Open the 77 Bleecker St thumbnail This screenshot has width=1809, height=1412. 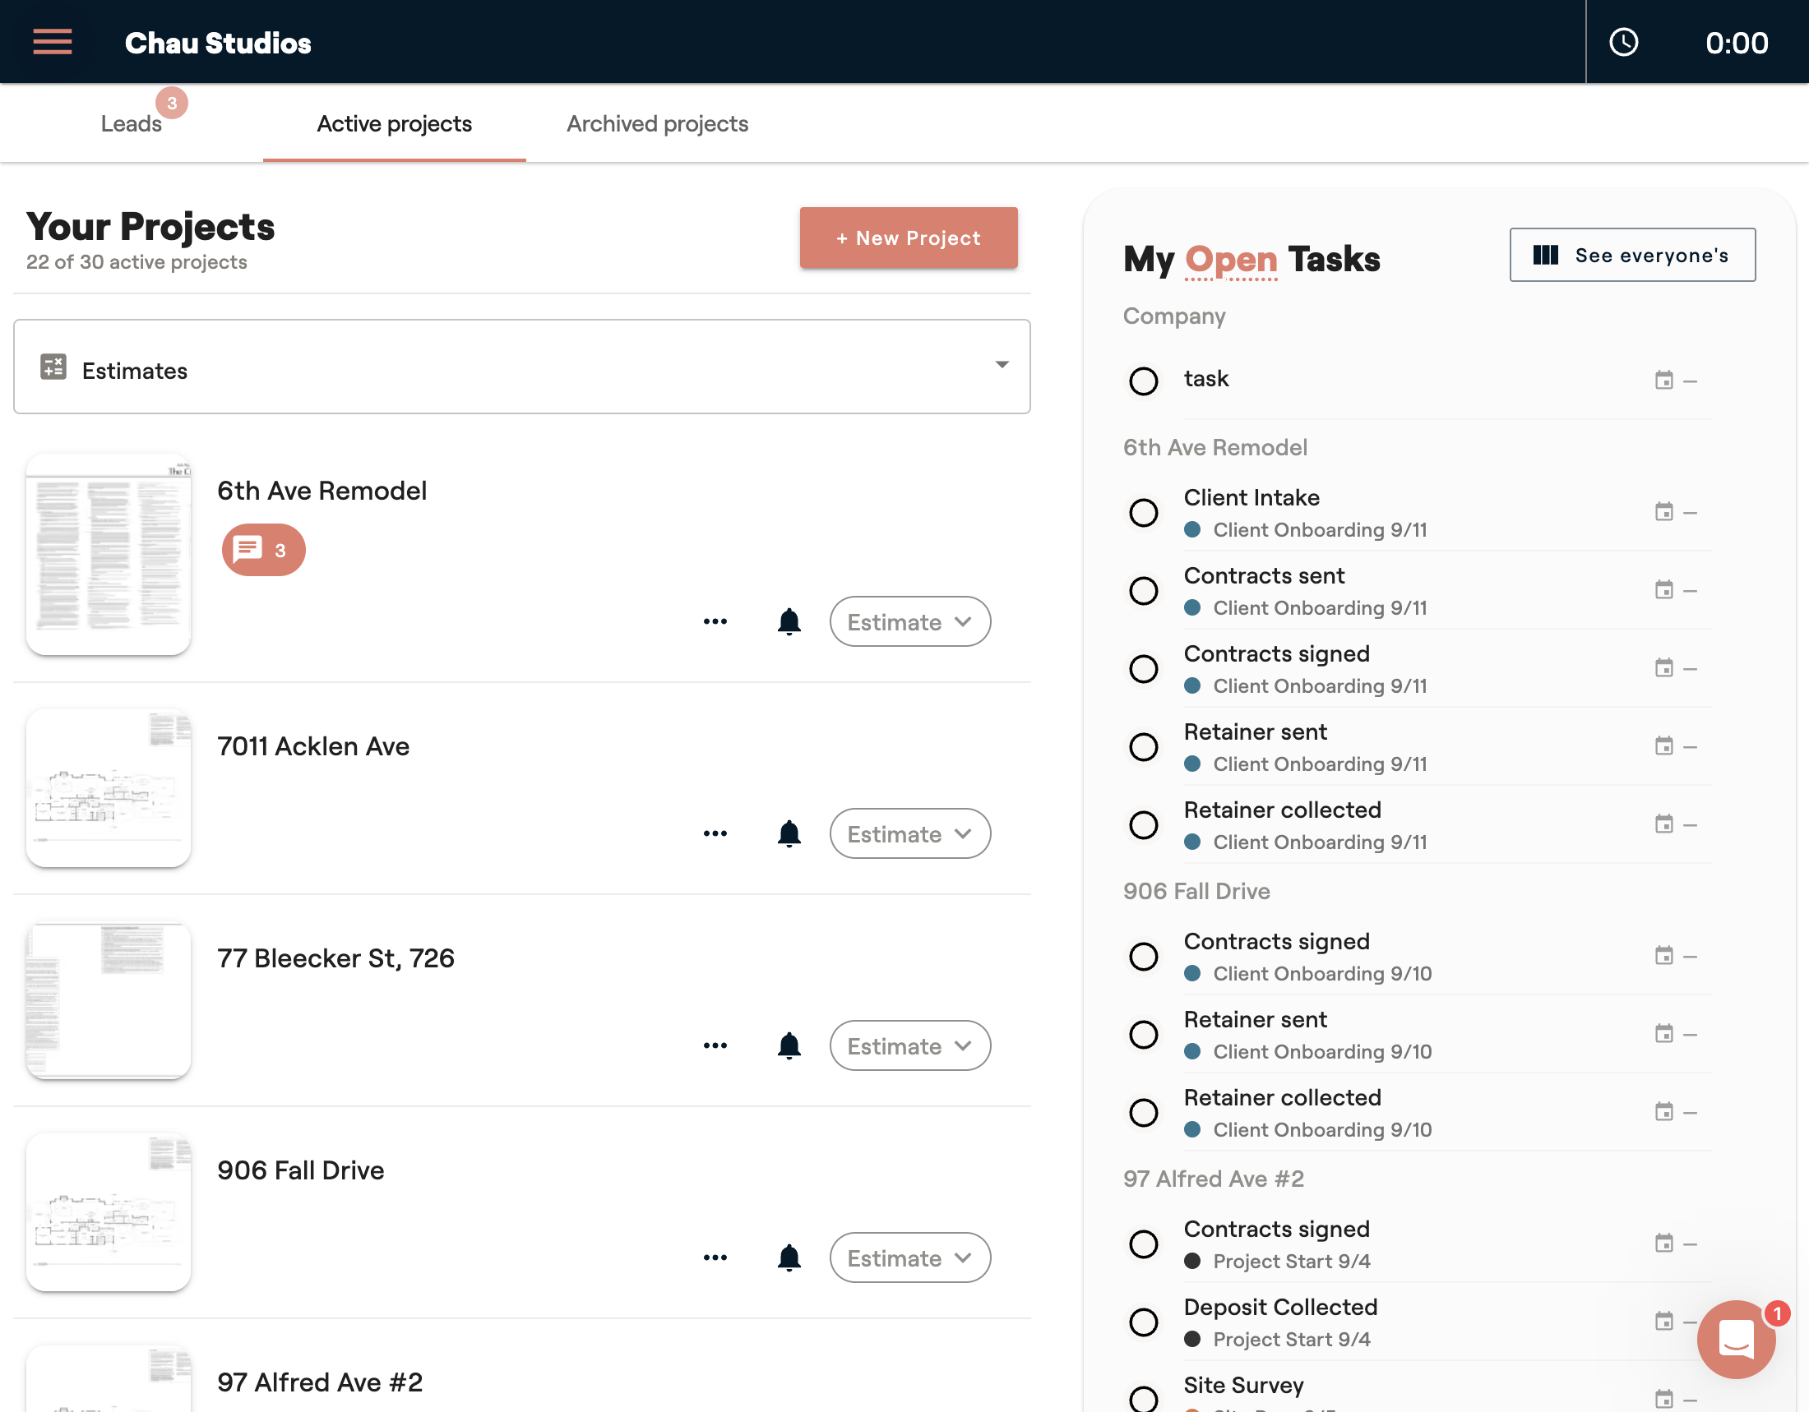pyautogui.click(x=109, y=999)
